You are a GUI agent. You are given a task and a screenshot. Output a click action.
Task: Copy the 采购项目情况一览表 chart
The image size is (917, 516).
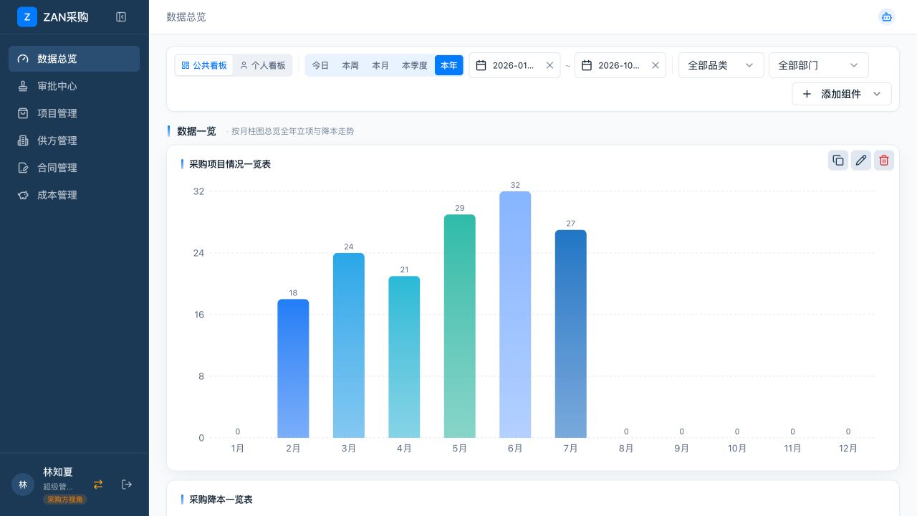click(838, 161)
